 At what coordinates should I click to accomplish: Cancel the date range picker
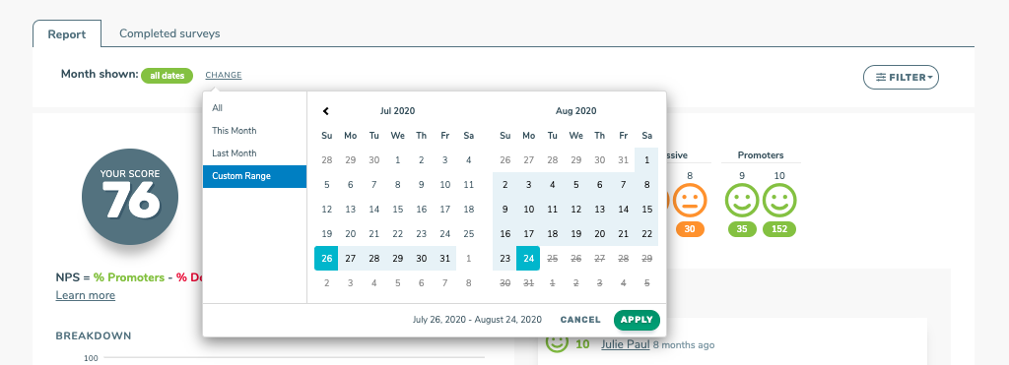click(580, 320)
